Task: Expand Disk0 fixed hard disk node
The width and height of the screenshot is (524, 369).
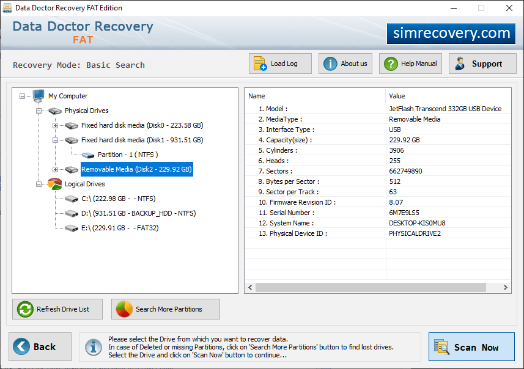Action: 55,126
